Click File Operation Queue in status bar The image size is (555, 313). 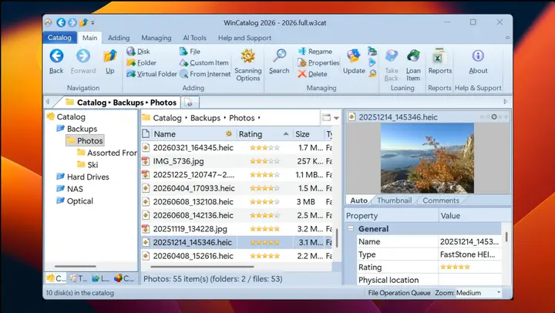click(399, 293)
